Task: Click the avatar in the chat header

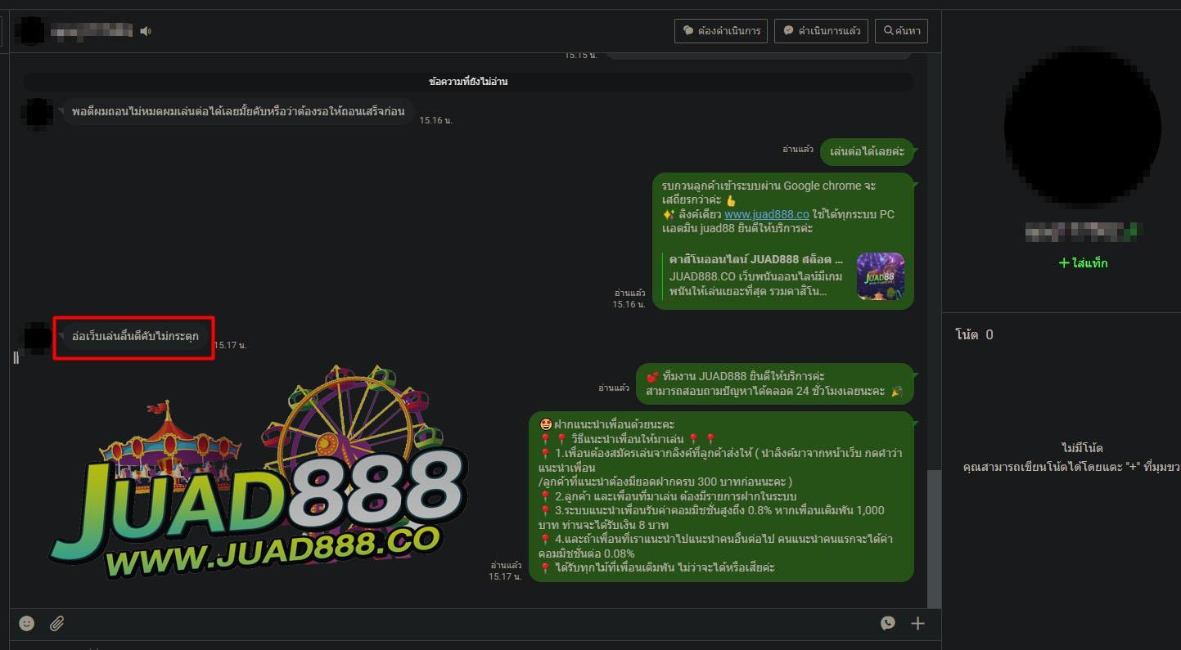Action: [31, 31]
